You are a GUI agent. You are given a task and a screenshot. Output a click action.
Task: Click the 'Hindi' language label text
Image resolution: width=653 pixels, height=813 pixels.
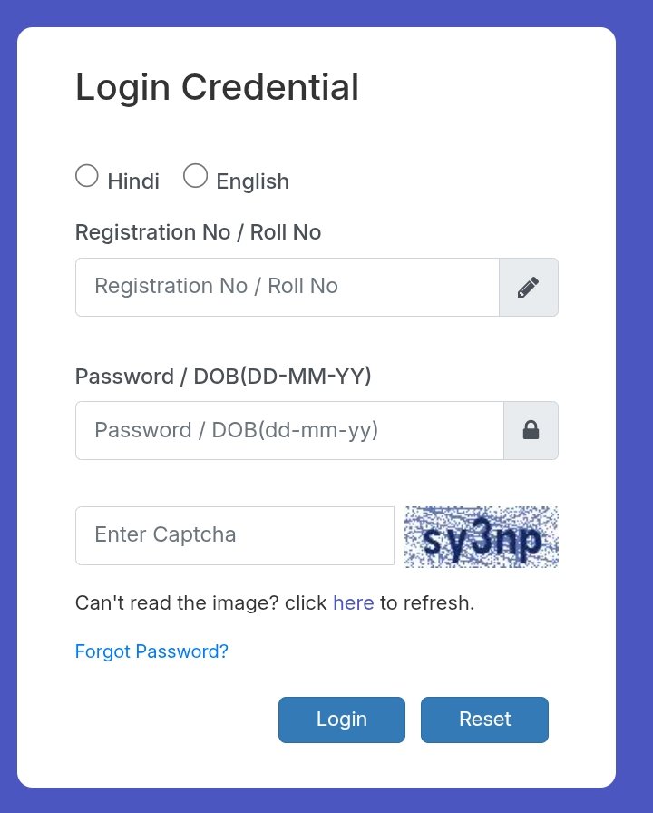click(x=133, y=181)
